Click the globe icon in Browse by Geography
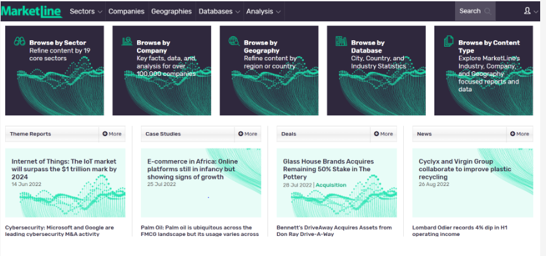The width and height of the screenshot is (546, 256). tap(234, 41)
